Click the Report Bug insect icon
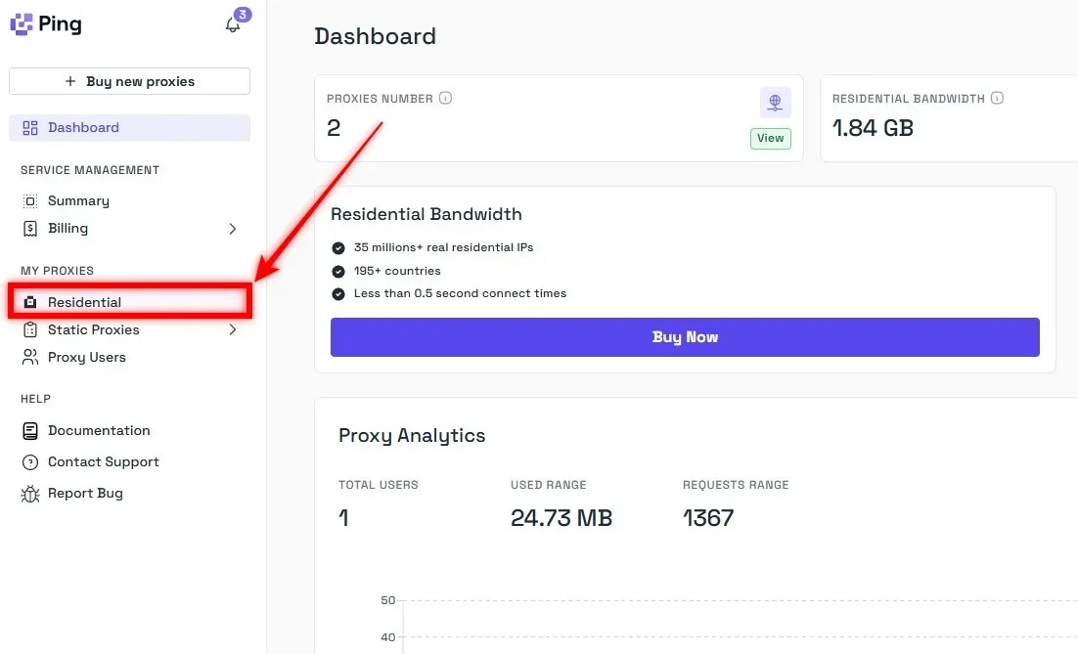The height and width of the screenshot is (654, 1078). 30,494
